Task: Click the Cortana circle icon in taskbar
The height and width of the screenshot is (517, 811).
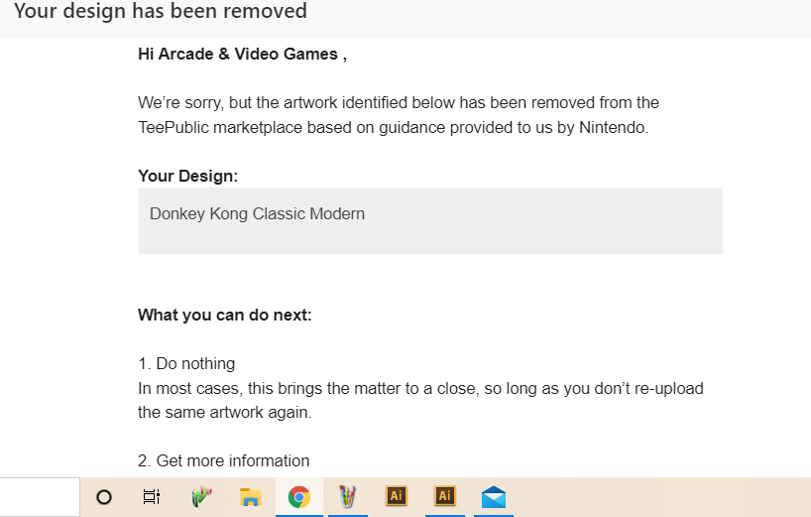Action: coord(104,497)
